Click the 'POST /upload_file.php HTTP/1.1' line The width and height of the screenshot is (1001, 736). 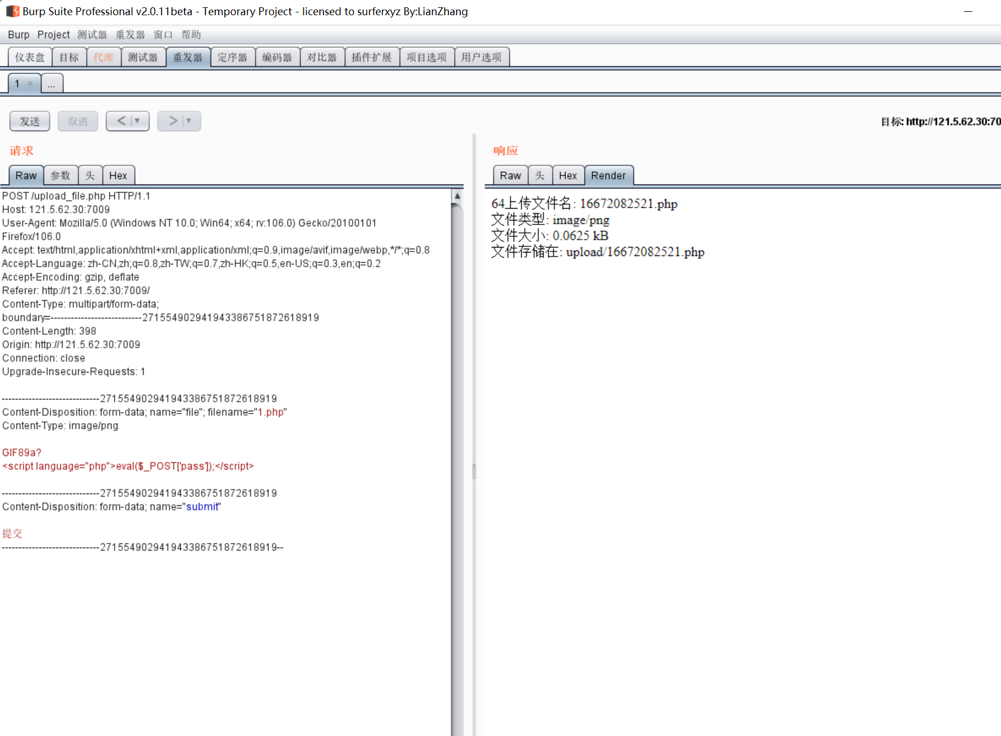[77, 196]
